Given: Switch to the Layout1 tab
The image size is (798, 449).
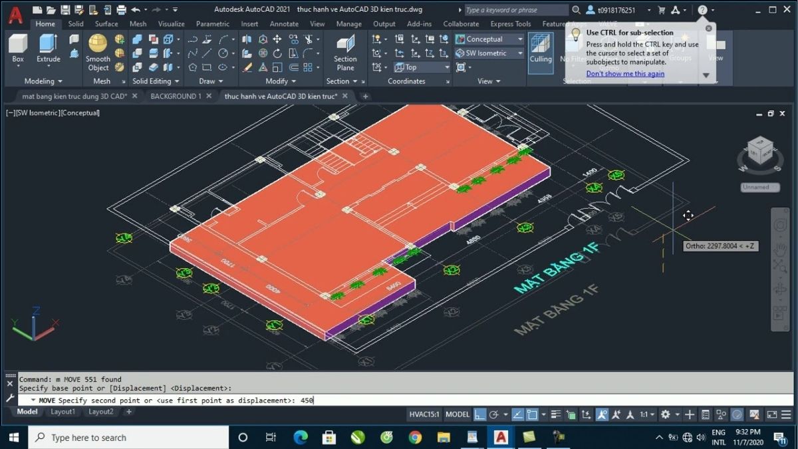Looking at the screenshot, I should tap(63, 412).
